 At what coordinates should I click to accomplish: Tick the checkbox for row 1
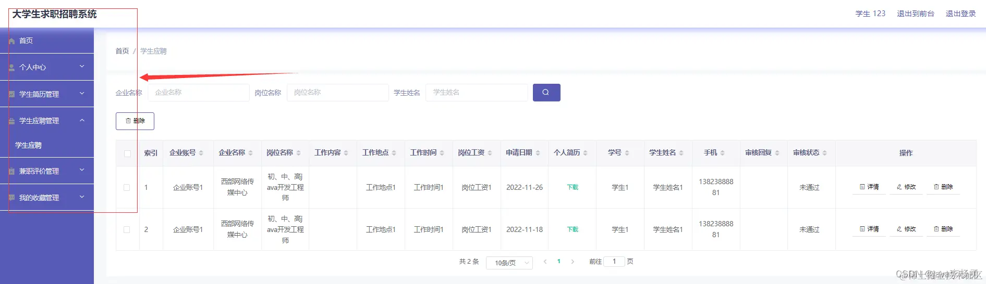(x=127, y=187)
